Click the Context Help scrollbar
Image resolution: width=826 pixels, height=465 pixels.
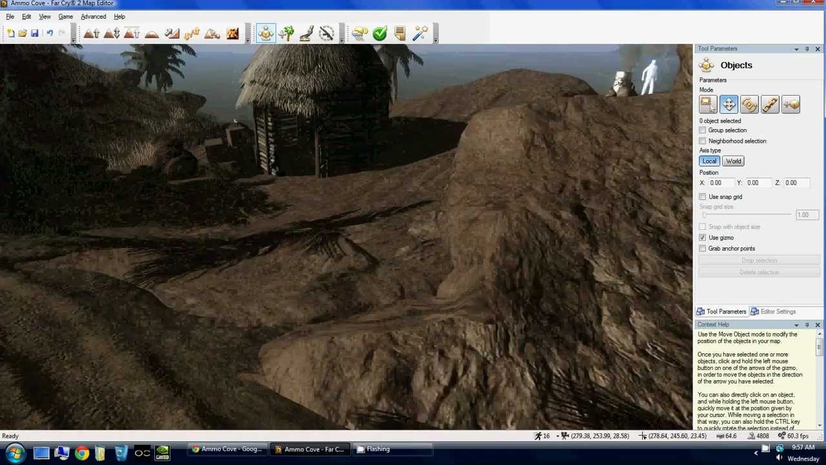[820, 380]
